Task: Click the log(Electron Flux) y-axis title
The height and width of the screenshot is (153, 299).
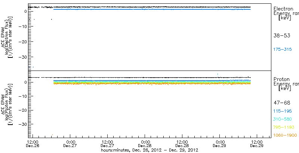Action: pyautogui.click(x=6, y=37)
